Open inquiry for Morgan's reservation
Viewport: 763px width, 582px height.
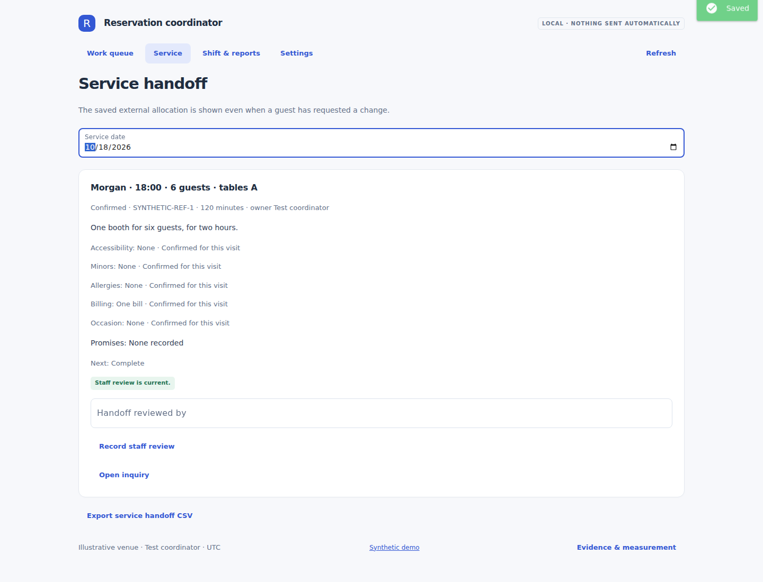coord(124,475)
